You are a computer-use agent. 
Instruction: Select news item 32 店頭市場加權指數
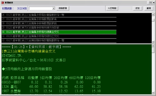tap(59, 40)
